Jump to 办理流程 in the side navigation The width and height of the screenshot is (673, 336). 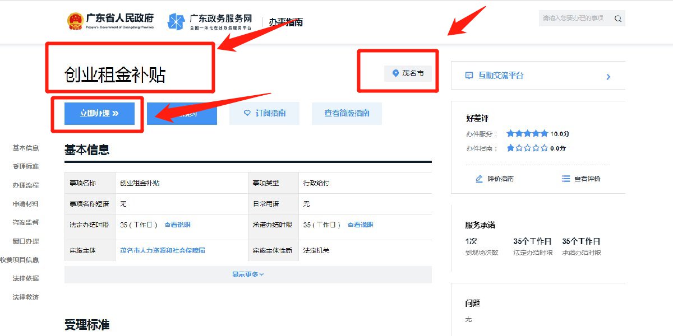[26, 185]
